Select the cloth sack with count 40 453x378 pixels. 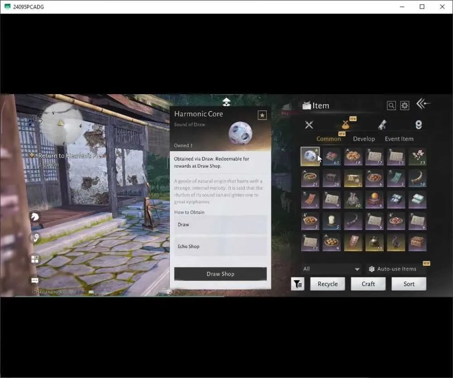tap(353, 200)
